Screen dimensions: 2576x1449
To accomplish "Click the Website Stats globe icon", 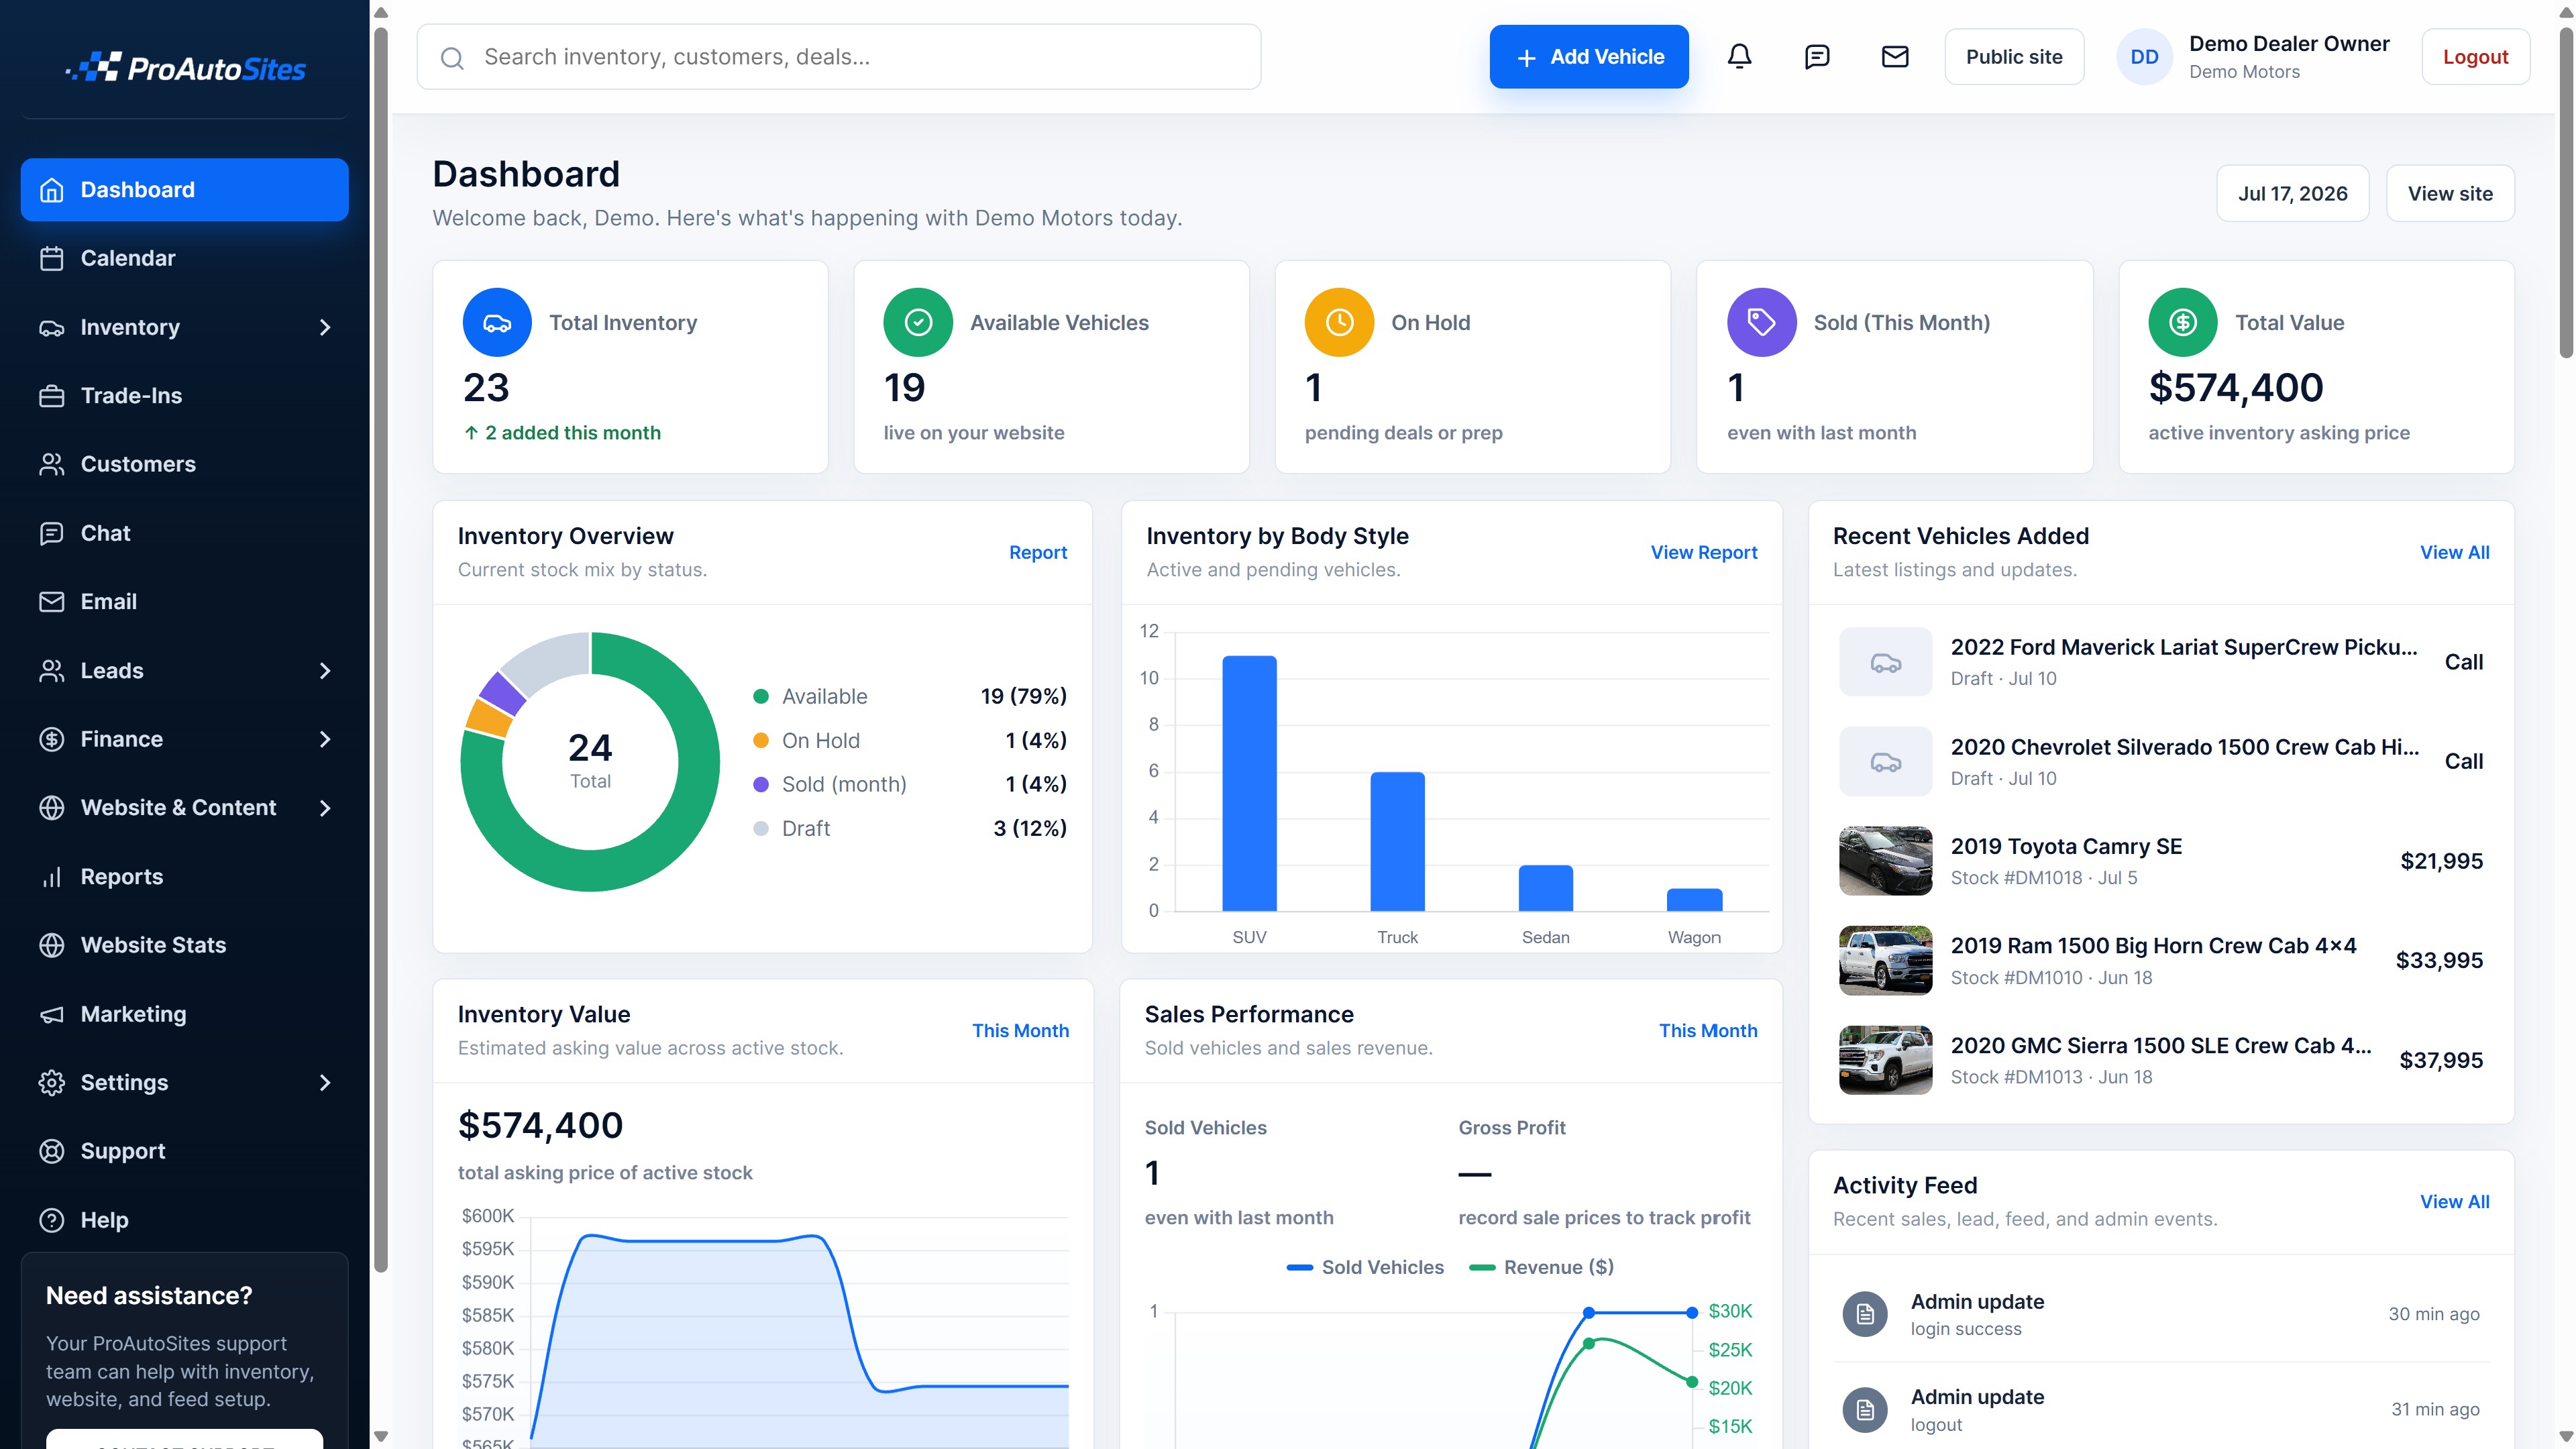I will (51, 945).
